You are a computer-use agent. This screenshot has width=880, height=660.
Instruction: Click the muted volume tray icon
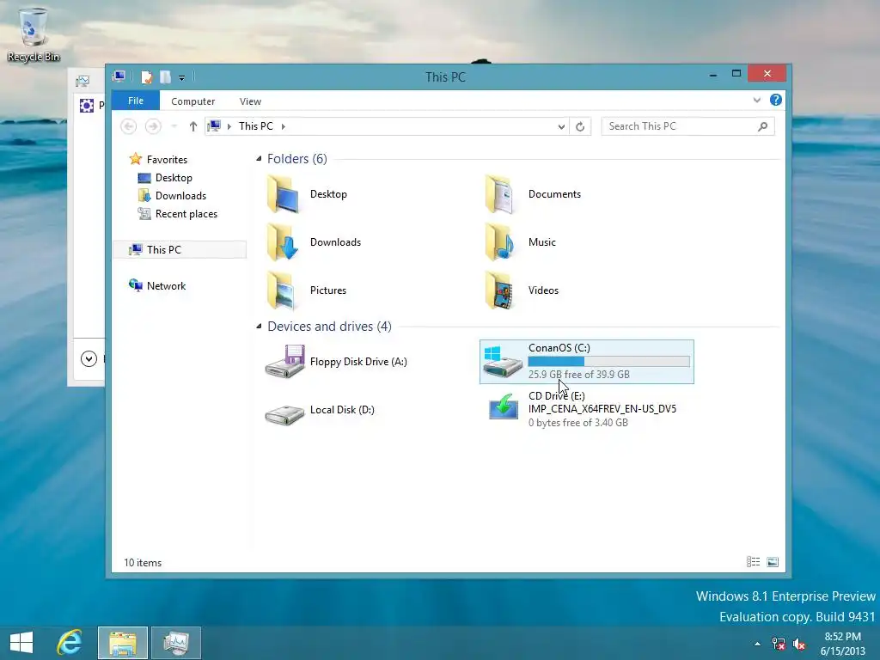coord(799,644)
